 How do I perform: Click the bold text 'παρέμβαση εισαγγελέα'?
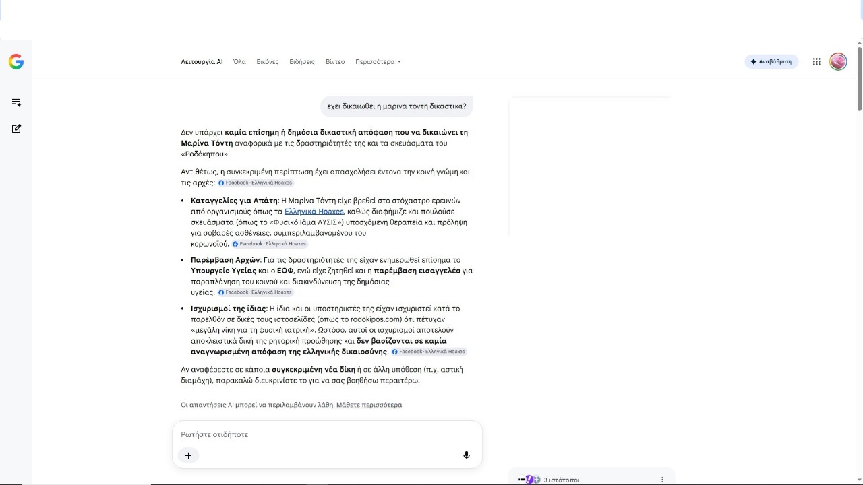point(417,271)
